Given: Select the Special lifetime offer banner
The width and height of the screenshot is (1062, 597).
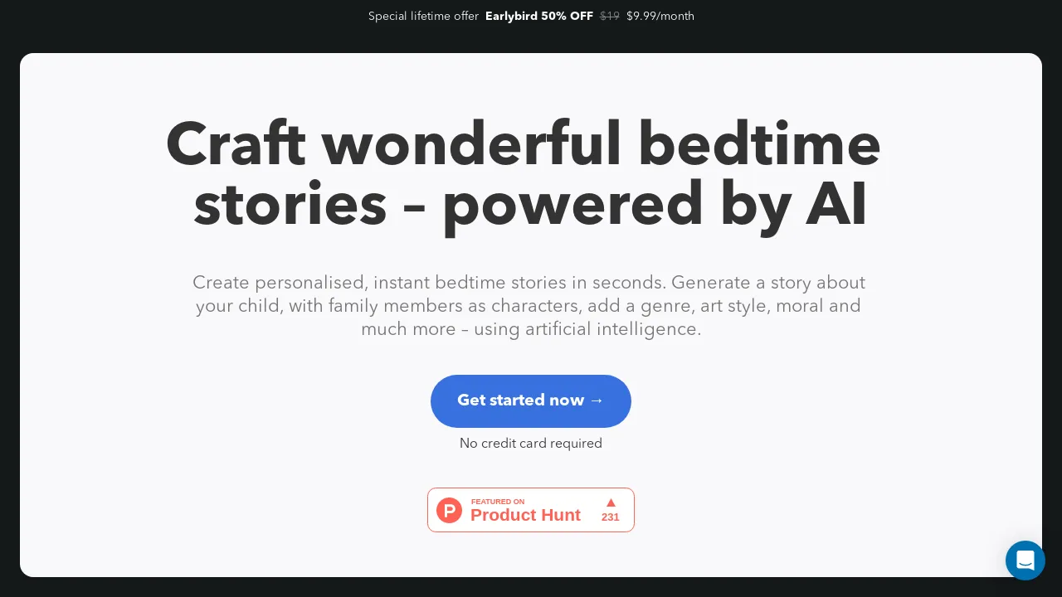Looking at the screenshot, I should point(424,16).
